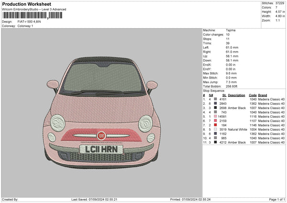Click the Stop Sequence heading
Image resolution: width=287 pixels, height=203 pixels.
[213, 90]
